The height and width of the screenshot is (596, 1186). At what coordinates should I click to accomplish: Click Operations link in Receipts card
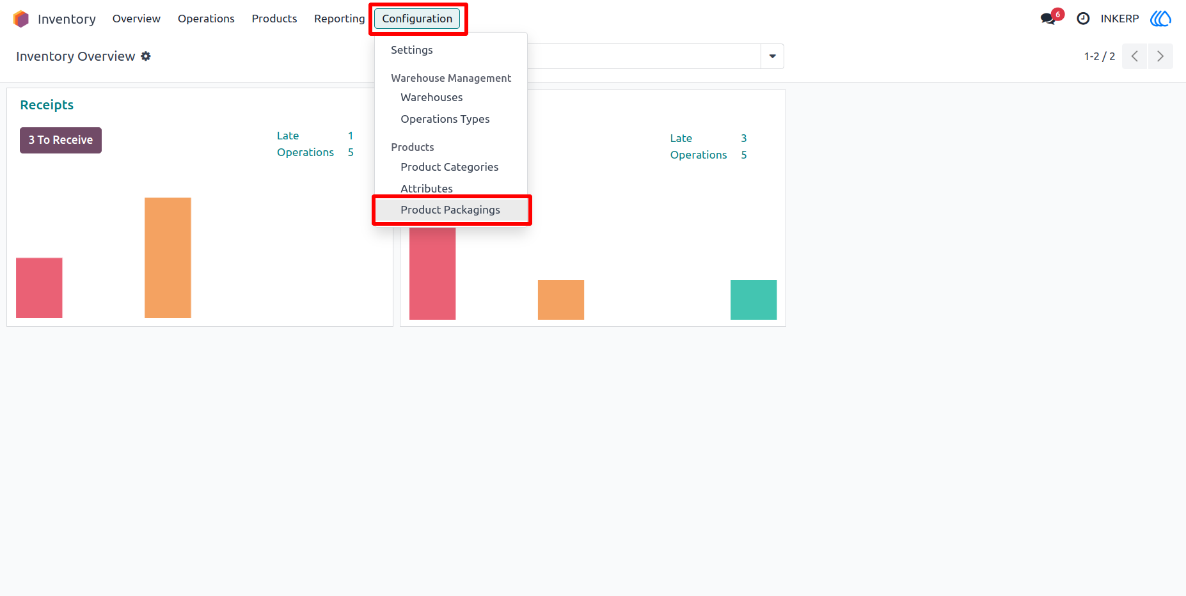point(305,152)
